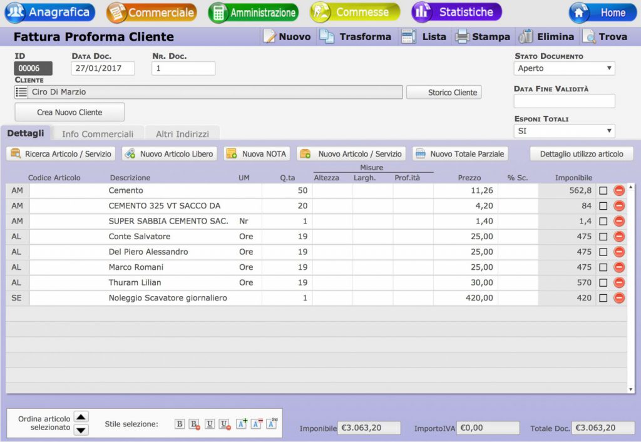Viewport: 641px width, 442px height.
Task: Open the Anagrafica menu
Action: [x=50, y=13]
